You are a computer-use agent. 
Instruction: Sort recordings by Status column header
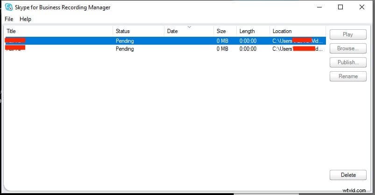(139, 31)
